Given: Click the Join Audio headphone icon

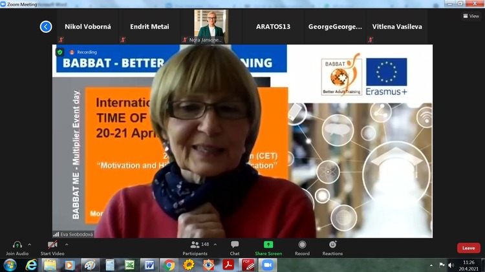Looking at the screenshot, I should coord(17,245).
